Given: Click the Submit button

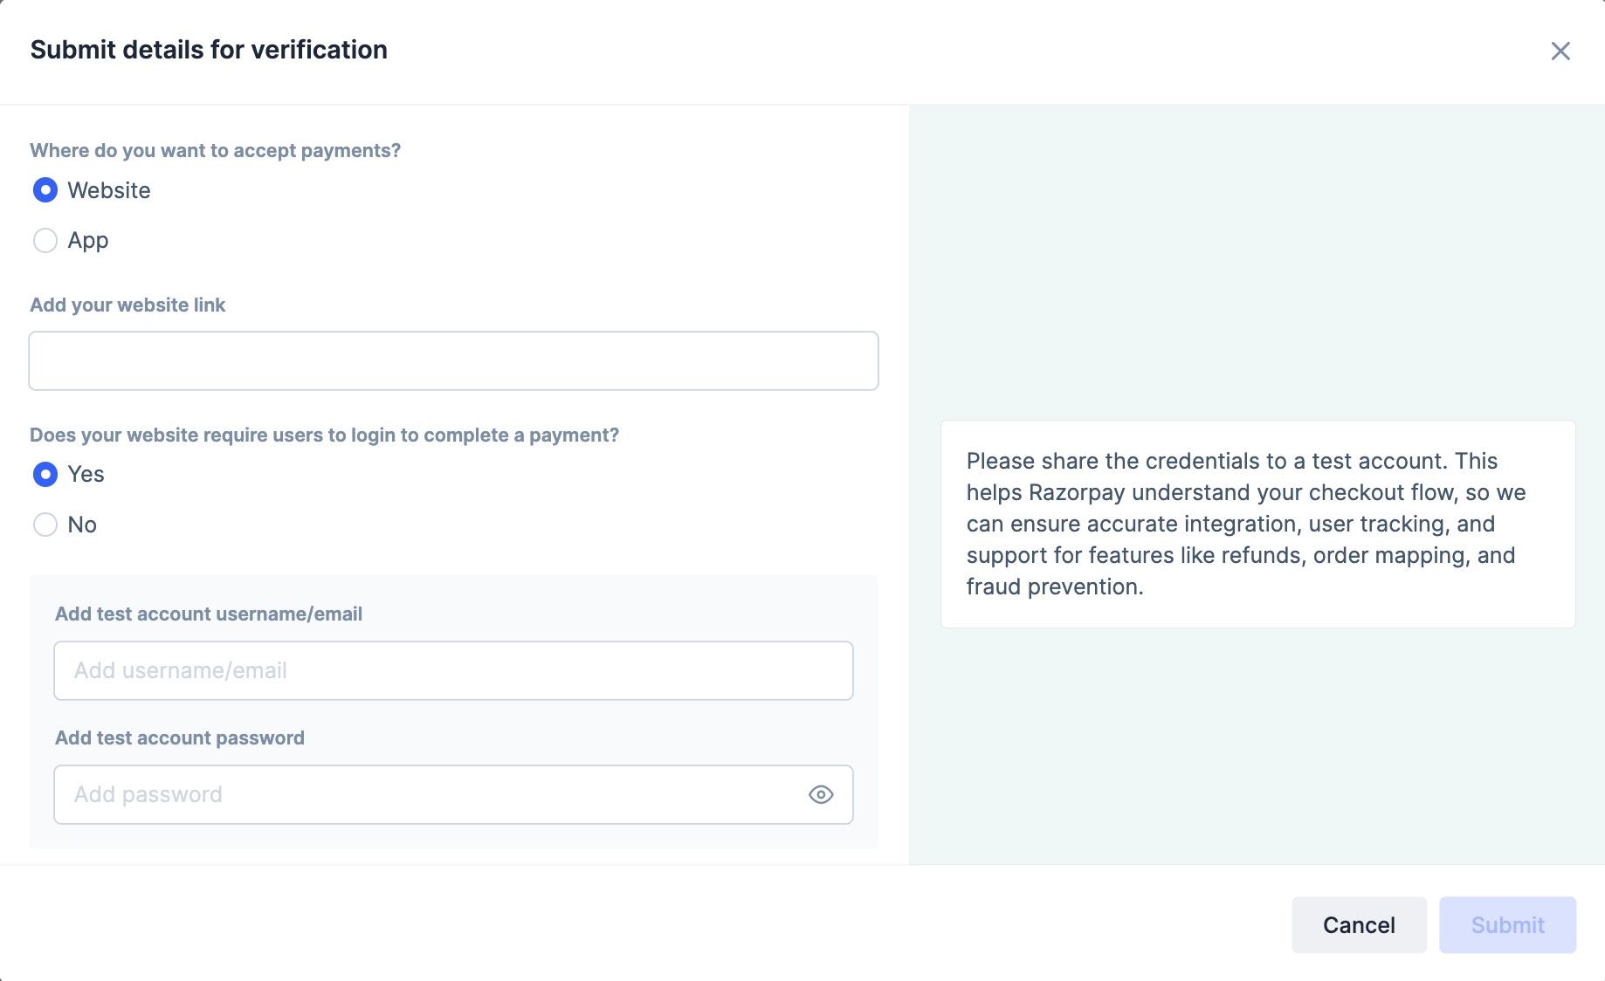Looking at the screenshot, I should 1507,925.
